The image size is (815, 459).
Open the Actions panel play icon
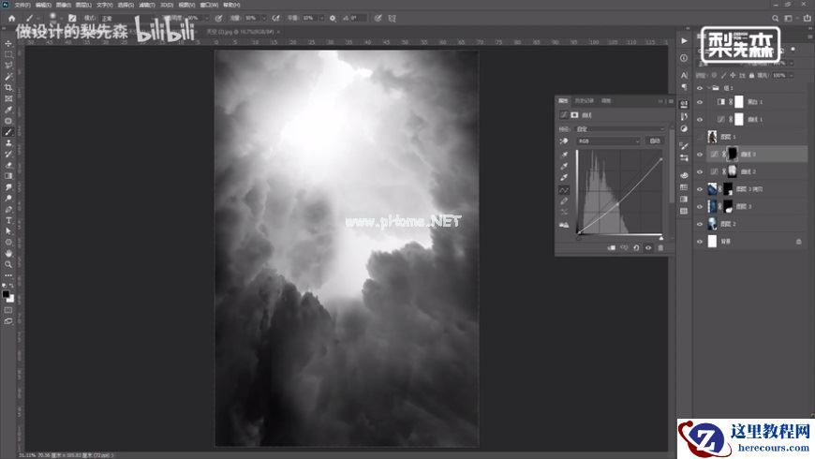(x=684, y=41)
